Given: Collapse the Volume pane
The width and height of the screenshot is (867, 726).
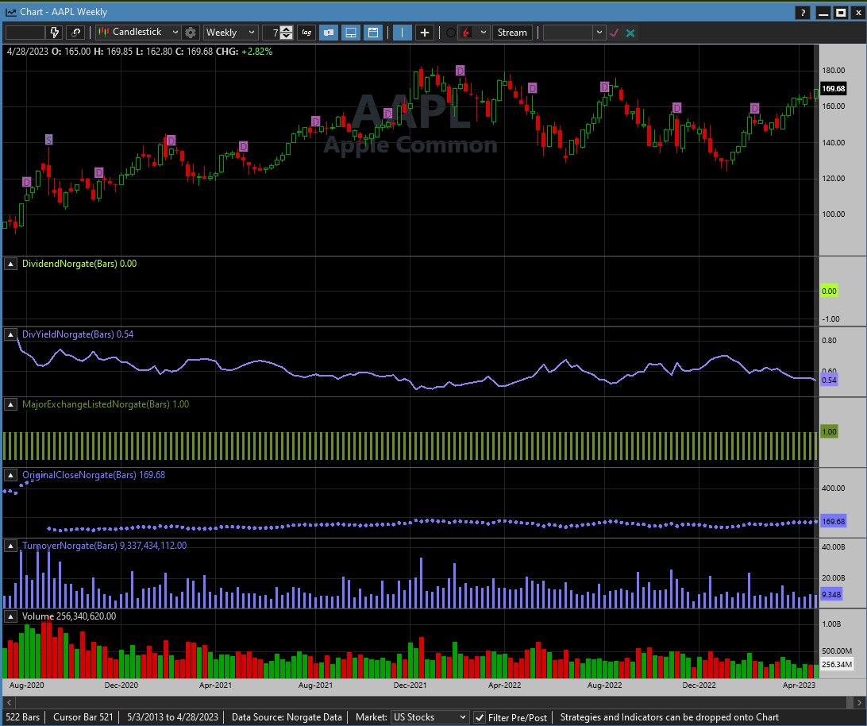Looking at the screenshot, I should [x=10, y=616].
